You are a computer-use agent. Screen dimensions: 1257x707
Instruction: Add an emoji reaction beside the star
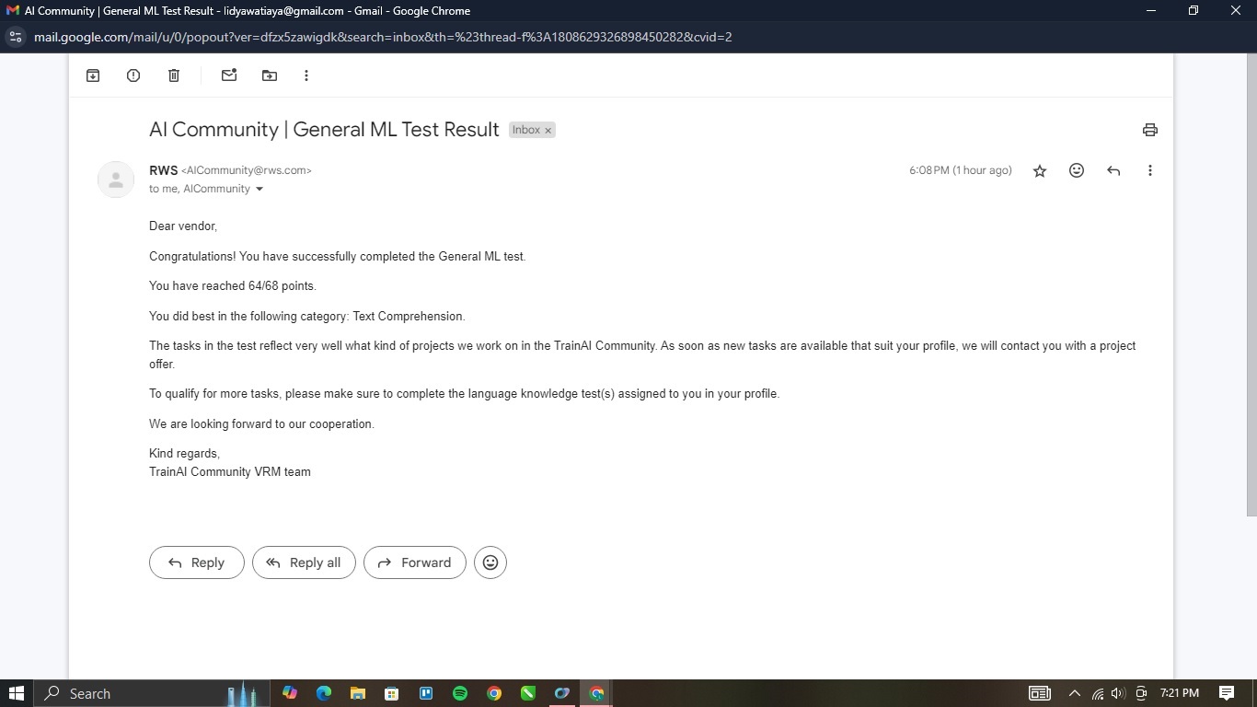(1077, 170)
